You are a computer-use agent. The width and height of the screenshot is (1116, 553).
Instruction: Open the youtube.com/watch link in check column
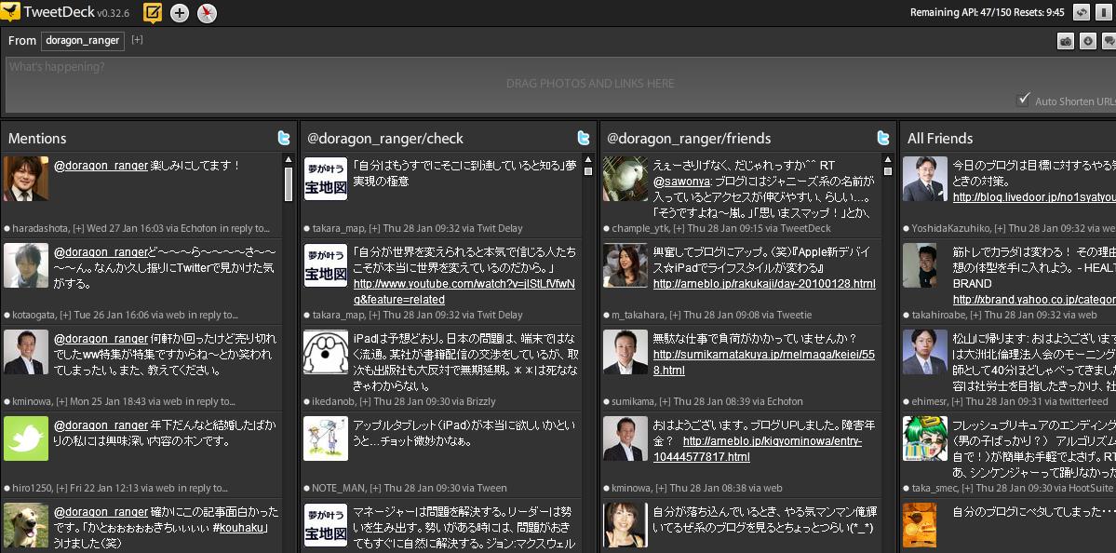pyautogui.click(x=464, y=291)
